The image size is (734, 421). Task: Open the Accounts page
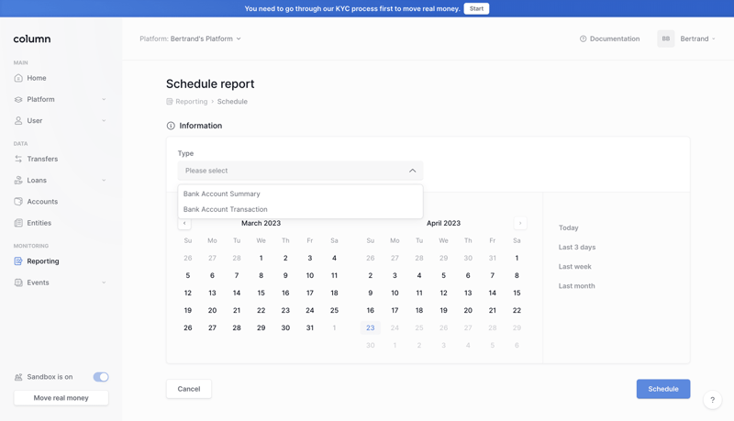click(42, 202)
